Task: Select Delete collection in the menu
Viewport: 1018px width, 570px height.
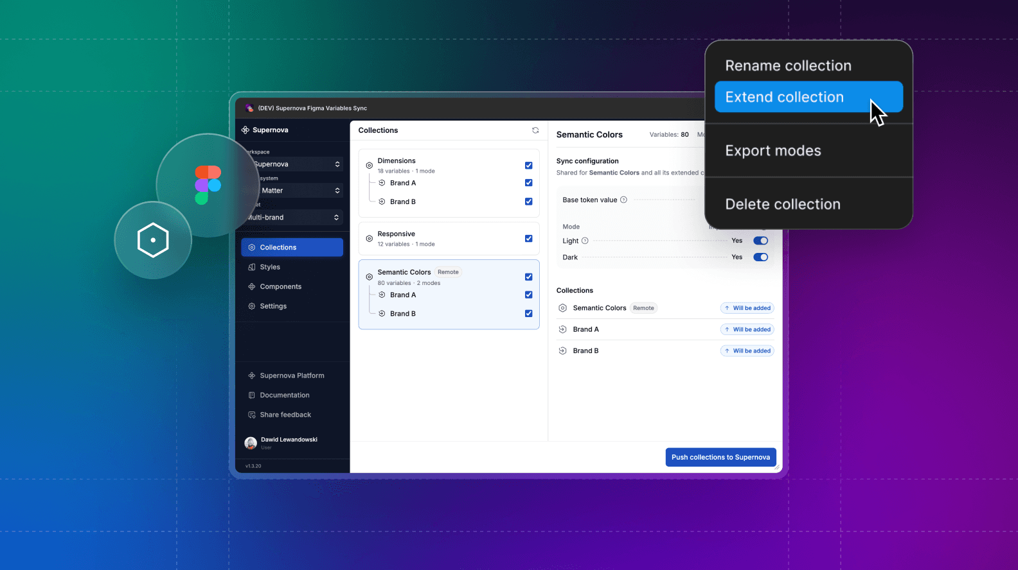Action: click(782, 204)
